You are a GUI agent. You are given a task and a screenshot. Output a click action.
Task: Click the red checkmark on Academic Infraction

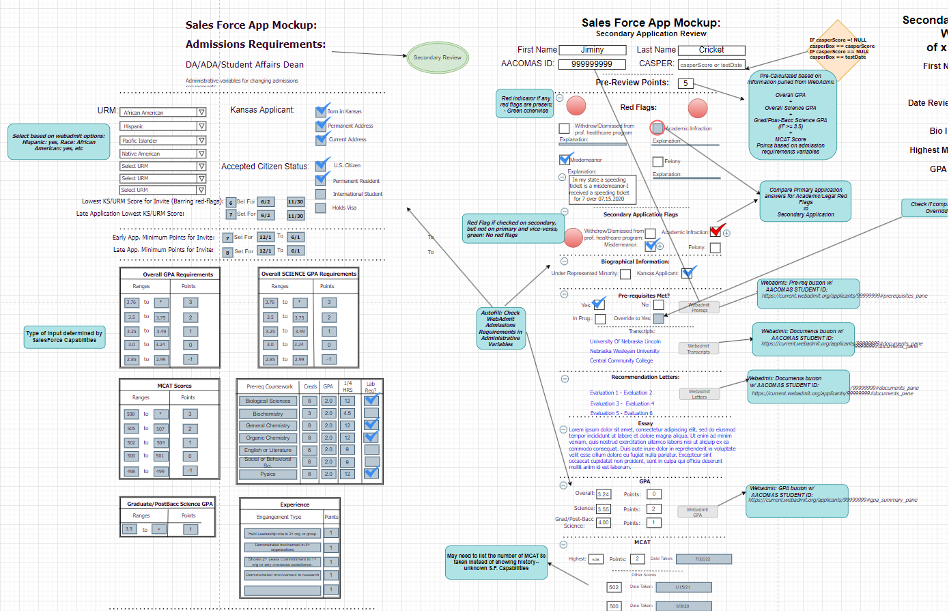[716, 231]
